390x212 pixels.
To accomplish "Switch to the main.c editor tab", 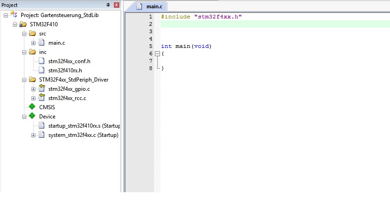I will pos(149,6).
